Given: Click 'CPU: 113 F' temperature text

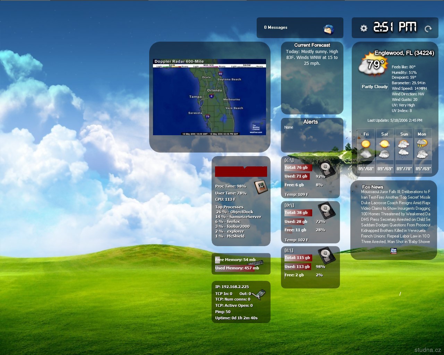Looking at the screenshot, I should click(225, 199).
